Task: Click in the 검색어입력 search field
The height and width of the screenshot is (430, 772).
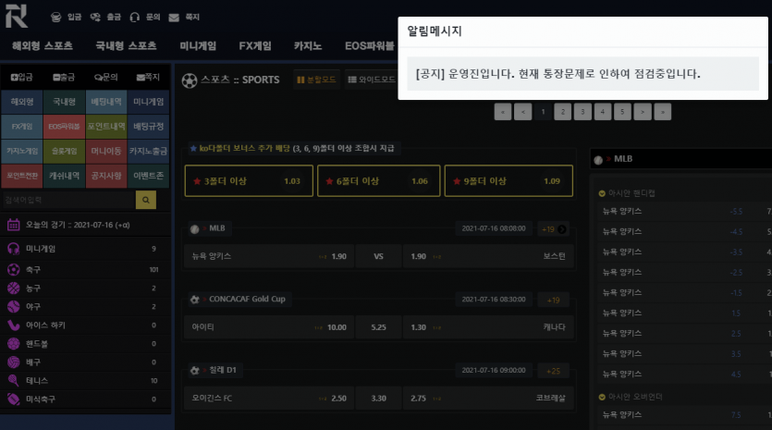Action: coord(68,200)
